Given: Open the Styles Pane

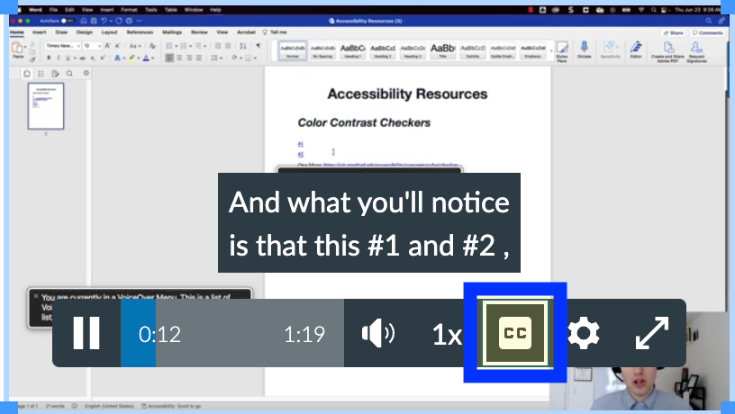Looking at the screenshot, I should pos(562,51).
